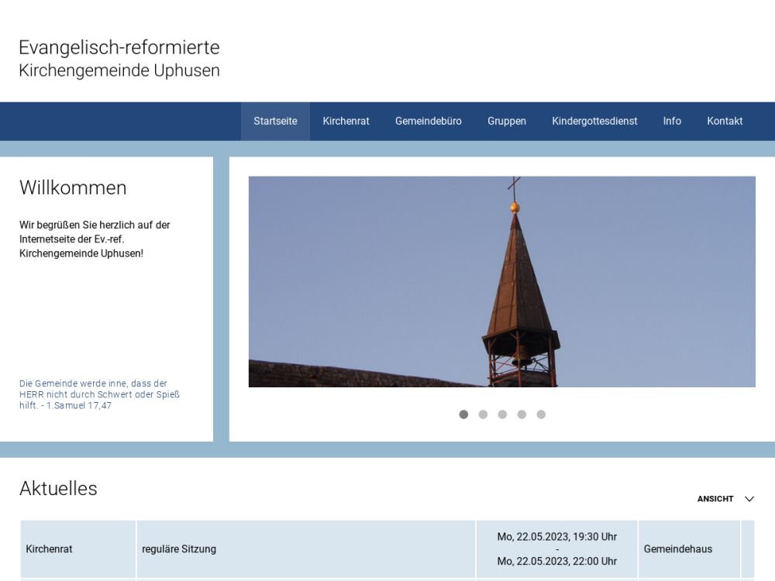Click the chevron arrow beside ANSICHT
Image resolution: width=775 pixels, height=581 pixels.
coord(749,499)
